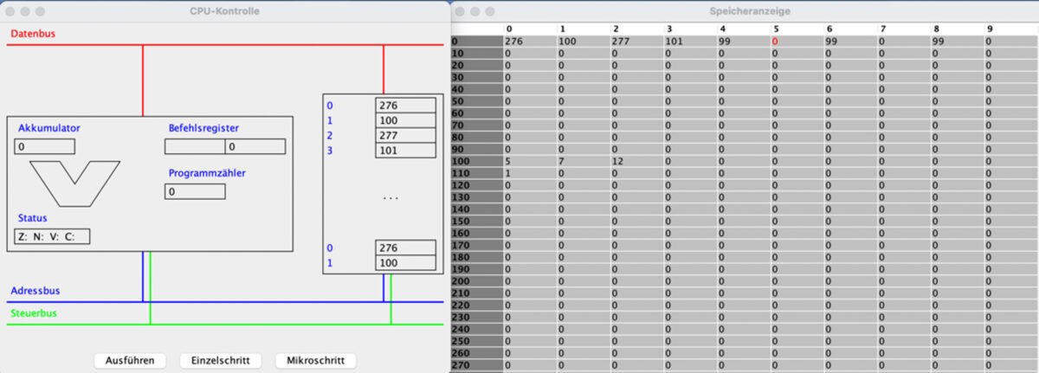
Task: Select the cell containing 1 in row 110
Action: coord(530,173)
